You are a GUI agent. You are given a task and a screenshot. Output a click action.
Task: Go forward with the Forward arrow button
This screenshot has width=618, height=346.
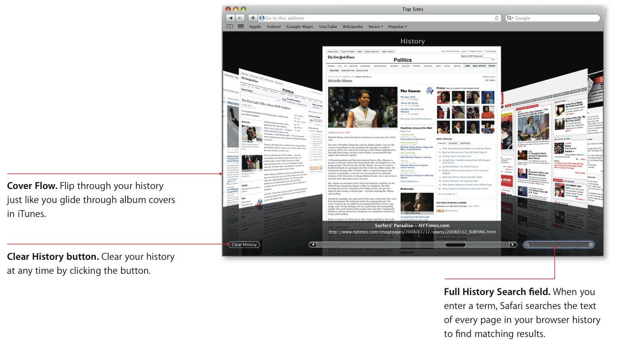pyautogui.click(x=240, y=18)
